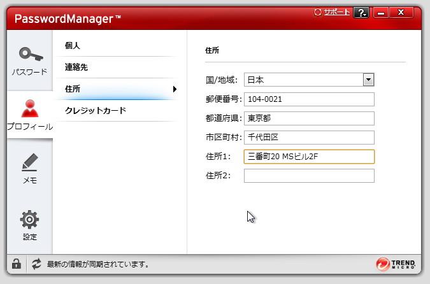Screen dimensions: 430x284
Task: Click the 住所1: label
Action: (x=218, y=156)
